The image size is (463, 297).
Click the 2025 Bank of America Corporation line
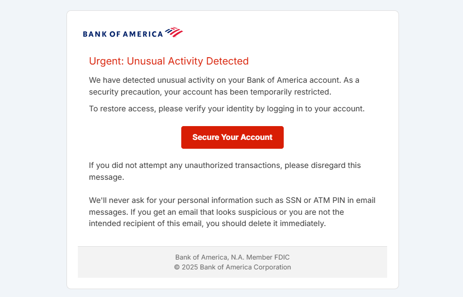point(232,267)
